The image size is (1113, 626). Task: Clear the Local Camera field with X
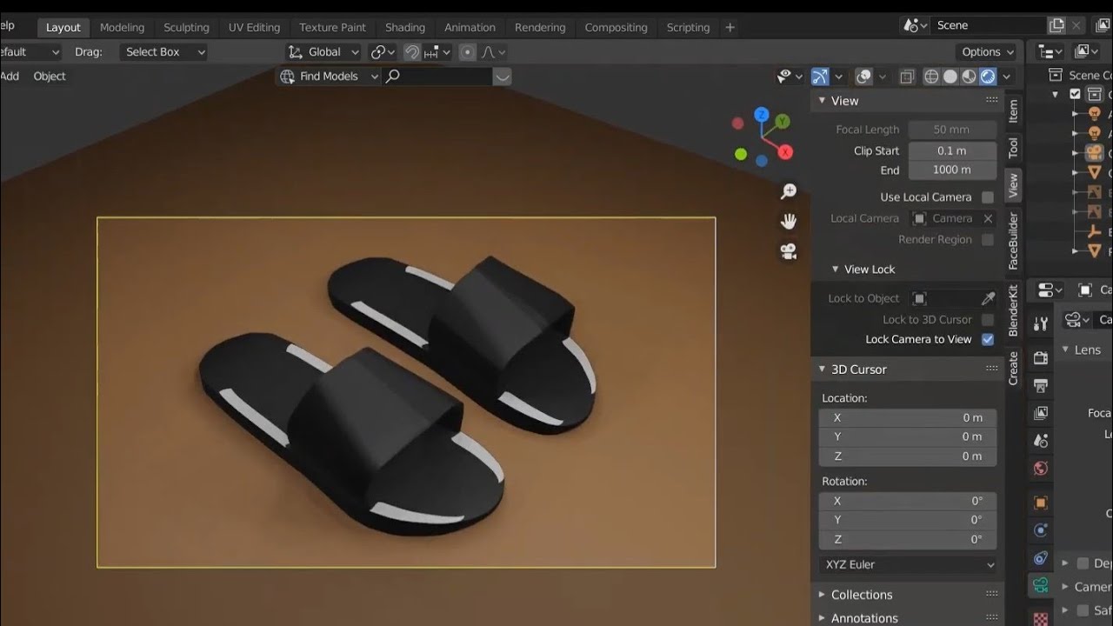(x=988, y=218)
